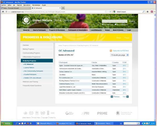Image resolution: width=157 pixels, height=126 pixels.
Task: Reload the page using refresh icon
Action: 110,12
